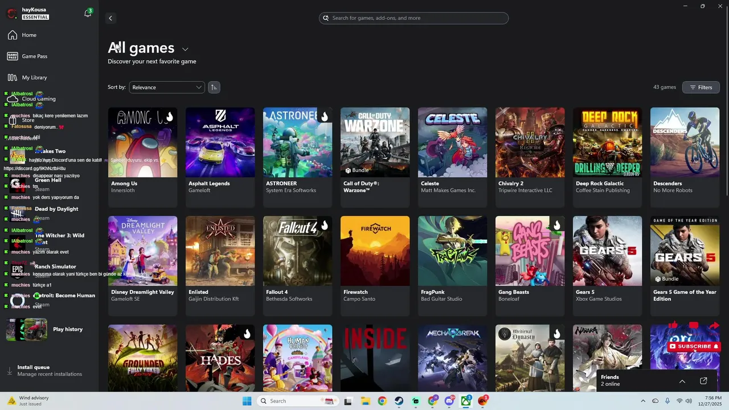Open Windows Start menu
The width and height of the screenshot is (729, 410).
(247, 401)
